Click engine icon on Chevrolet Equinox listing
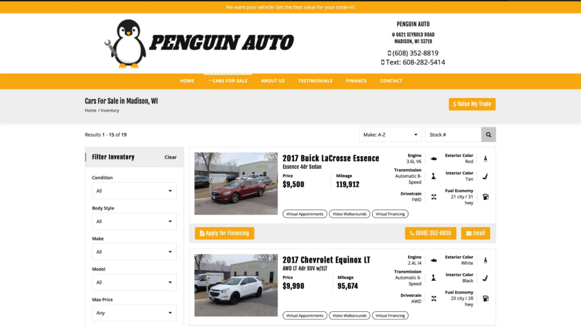This screenshot has width=581, height=326. coord(433,260)
